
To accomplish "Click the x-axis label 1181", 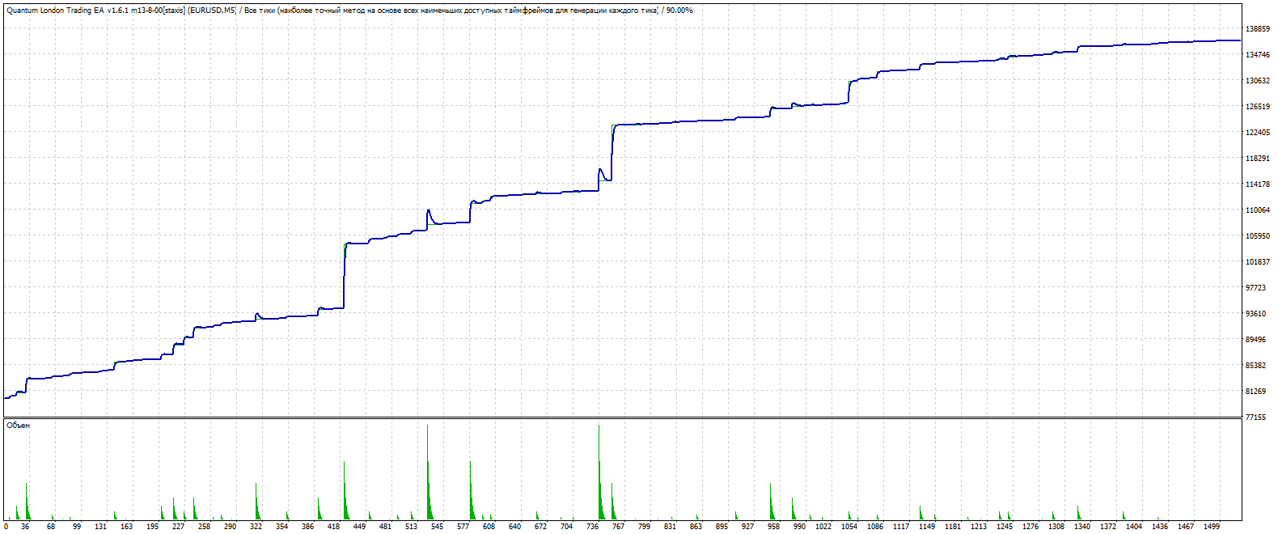I will click(953, 527).
